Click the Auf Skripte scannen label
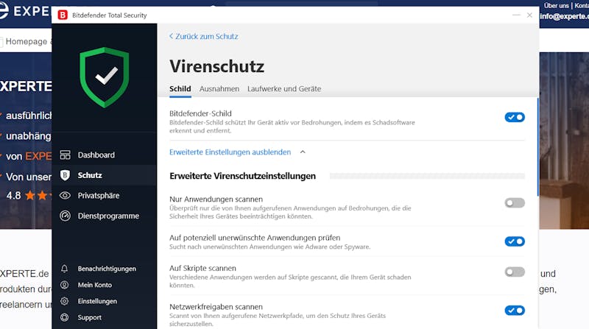This screenshot has width=589, height=329. (x=203, y=268)
